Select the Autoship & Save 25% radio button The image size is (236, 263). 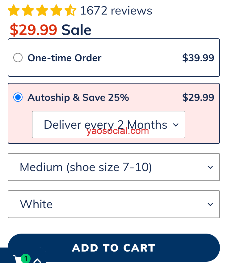click(x=18, y=98)
